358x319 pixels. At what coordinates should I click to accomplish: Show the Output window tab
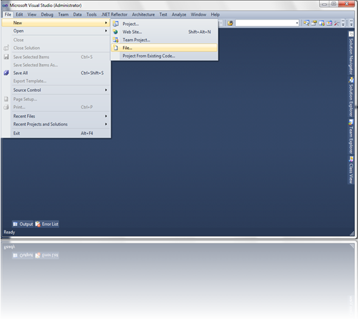coord(23,224)
